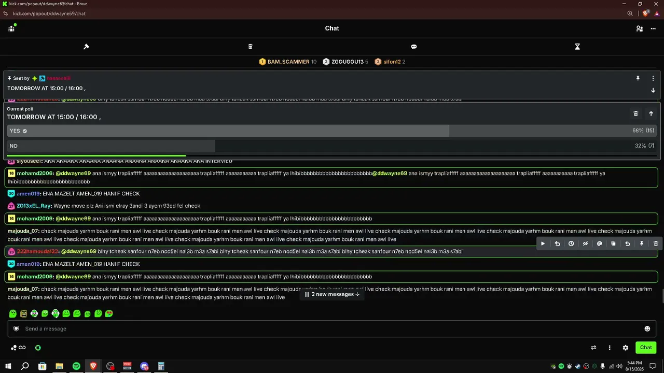
Task: Open chat settings gear icon
Action: (x=626, y=348)
